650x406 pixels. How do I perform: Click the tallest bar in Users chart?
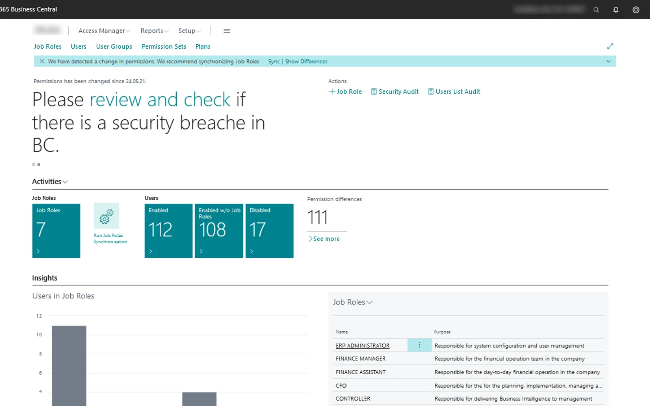[x=69, y=365]
